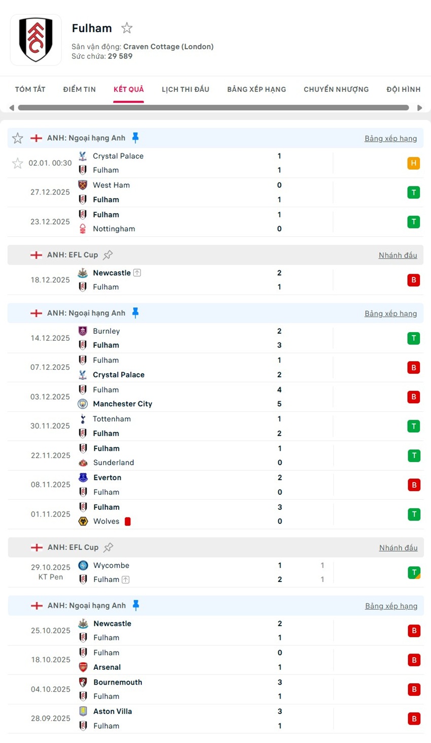The image size is (431, 743).
Task: Open the Burnley vs Fulham match row
Action: tap(203, 338)
